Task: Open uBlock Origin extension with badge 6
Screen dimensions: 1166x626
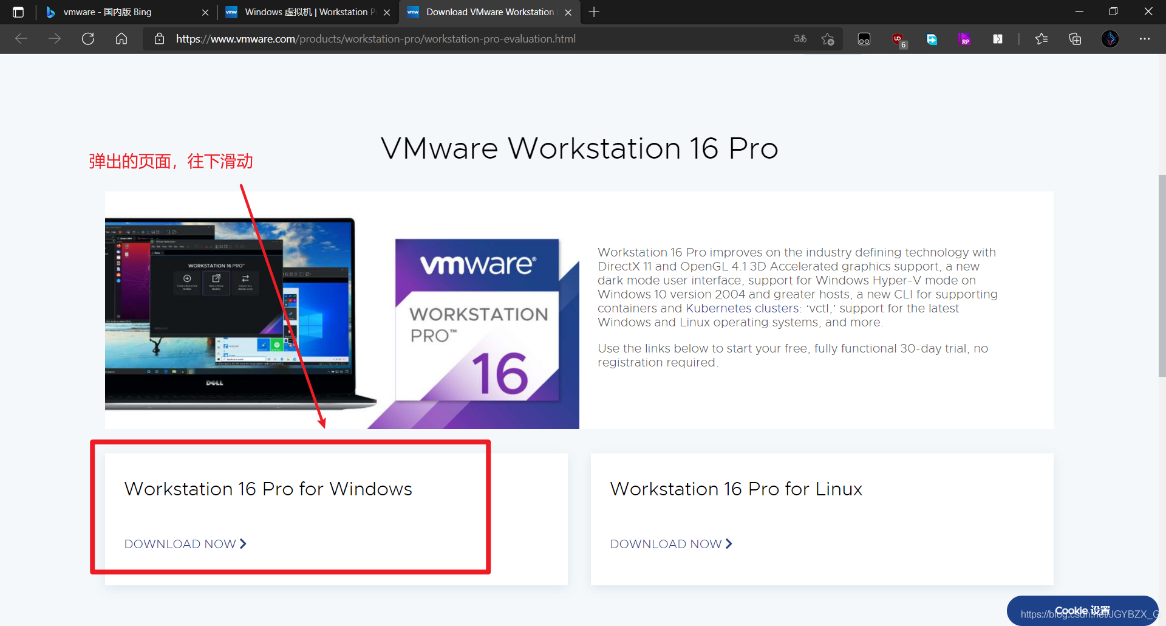Action: (899, 40)
